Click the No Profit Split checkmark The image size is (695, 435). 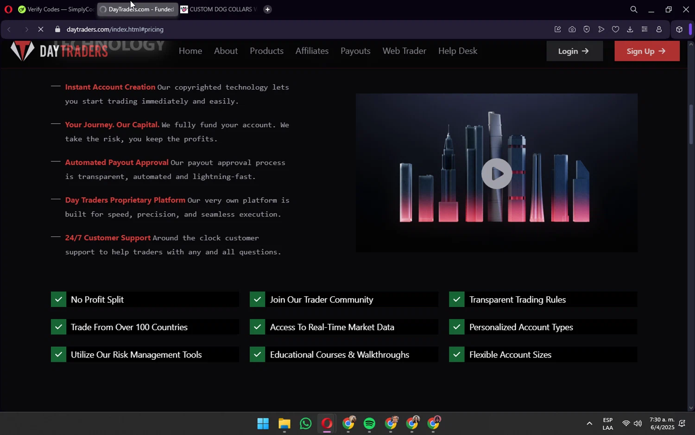58,300
